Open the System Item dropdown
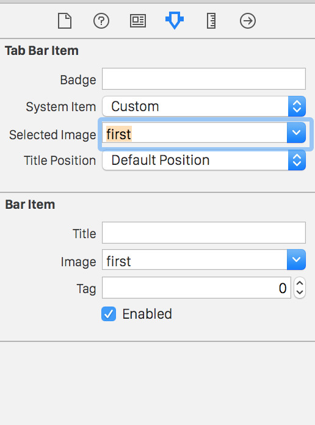This screenshot has width=315, height=425. (204, 106)
